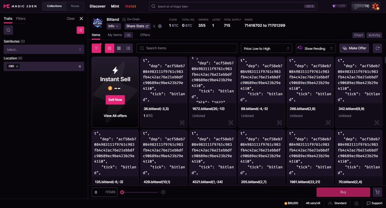Check the 48 sats/vB fee indicator
The height and width of the screenshot is (208, 386).
pyautogui.click(x=313, y=203)
